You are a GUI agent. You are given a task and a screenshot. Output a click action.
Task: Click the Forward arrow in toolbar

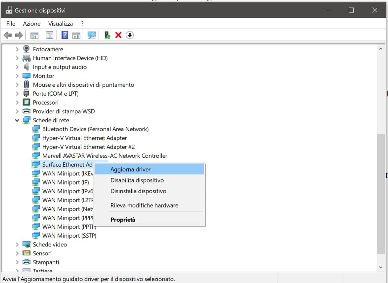(x=19, y=35)
